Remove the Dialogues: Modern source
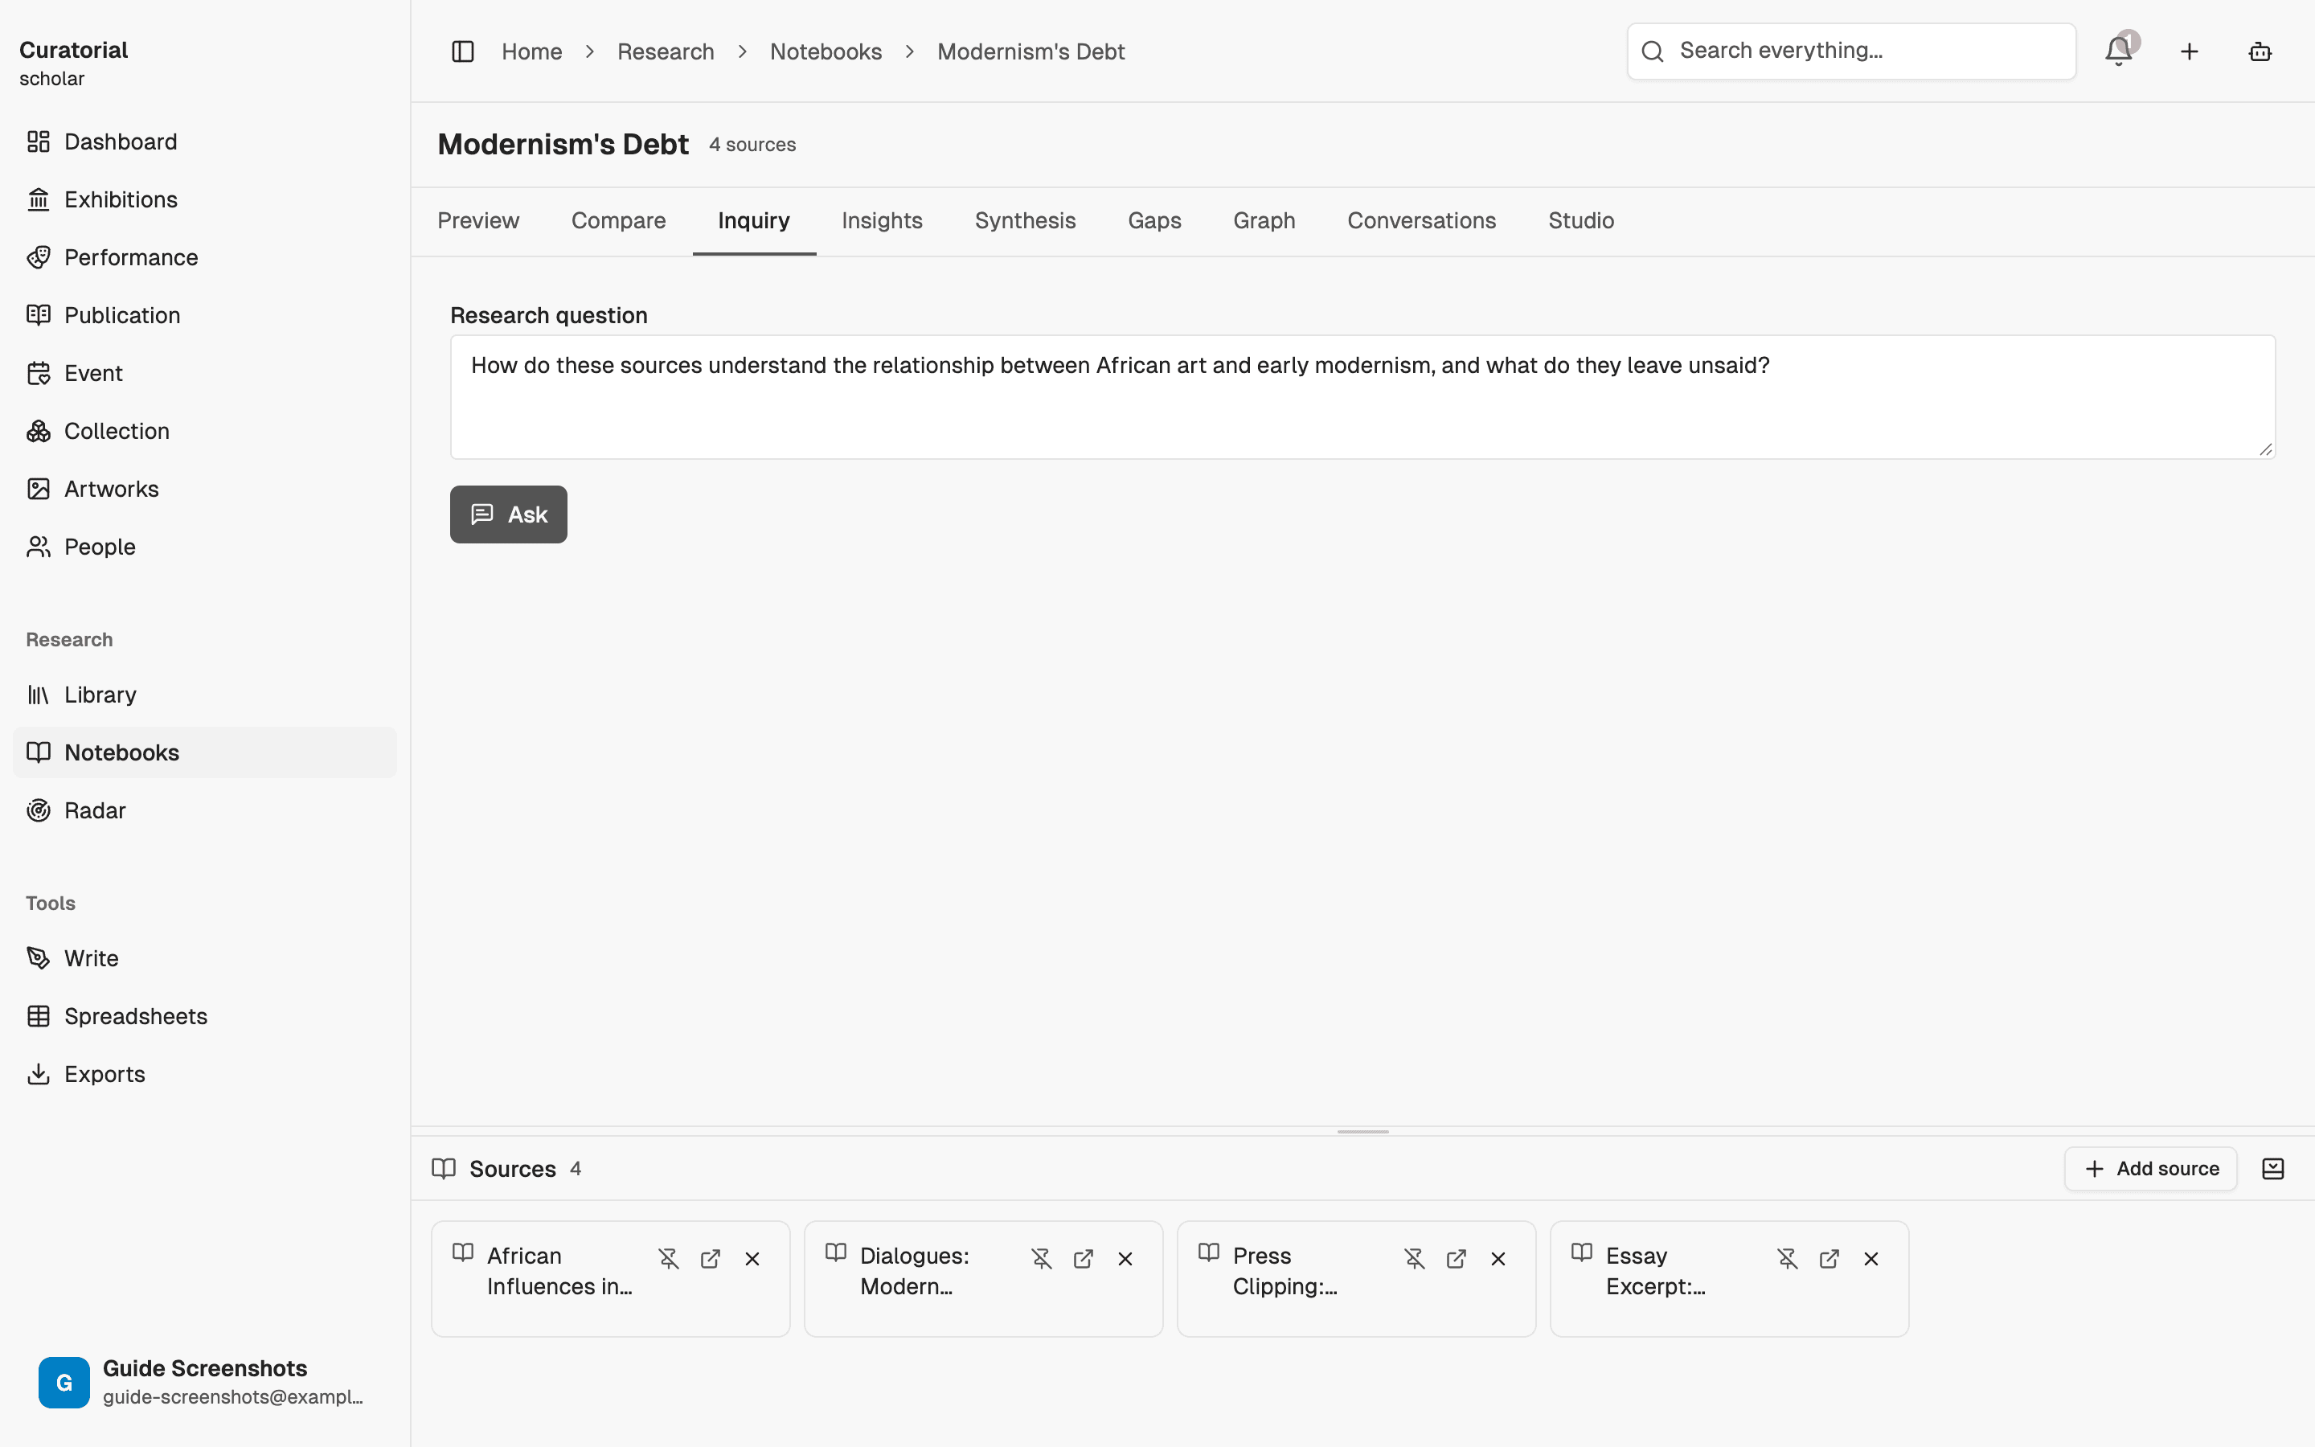Viewport: 2315px width, 1447px height. [1126, 1258]
